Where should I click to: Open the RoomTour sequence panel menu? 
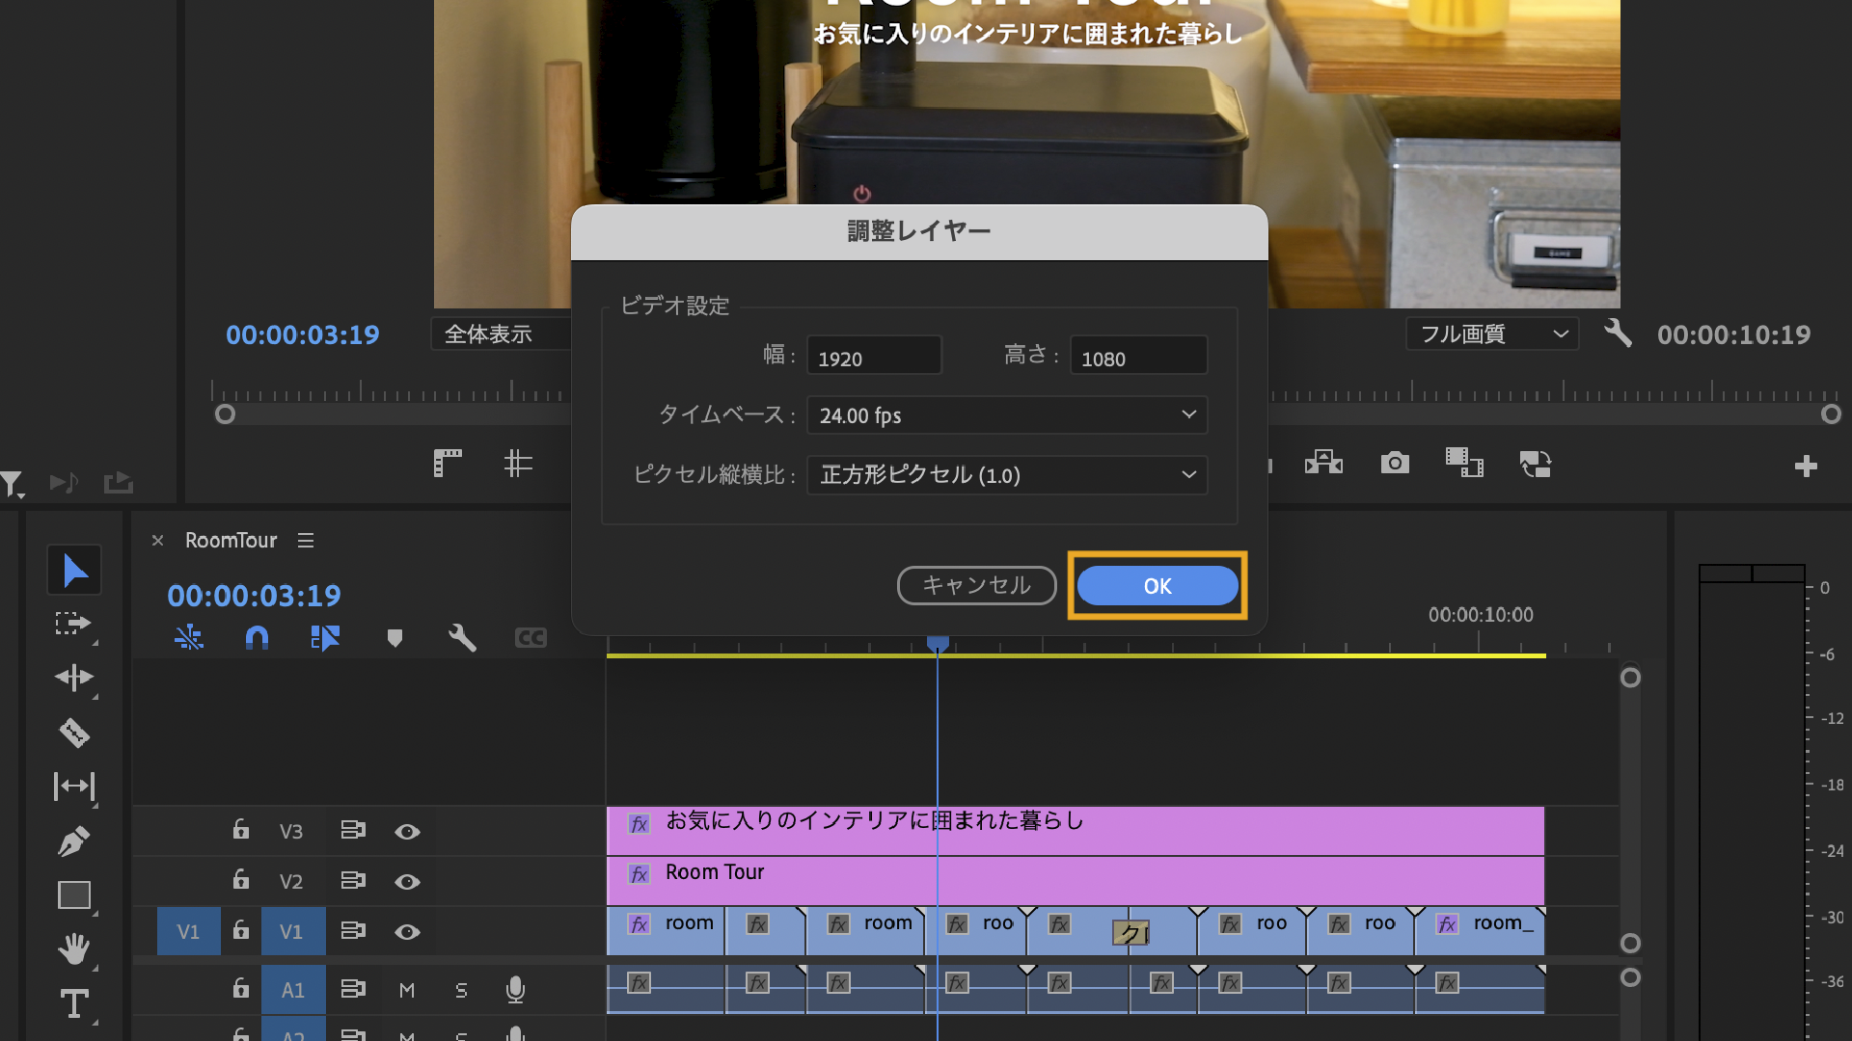point(306,541)
